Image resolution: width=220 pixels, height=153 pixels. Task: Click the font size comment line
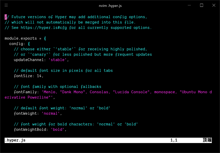pos(63,70)
